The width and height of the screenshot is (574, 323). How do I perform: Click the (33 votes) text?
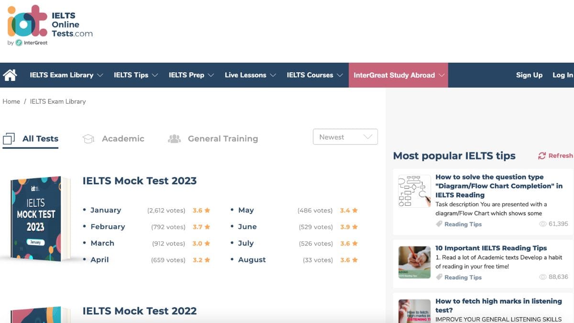point(318,260)
